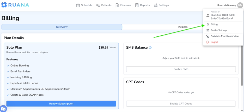Click the Reports page icon

pos(137,5)
